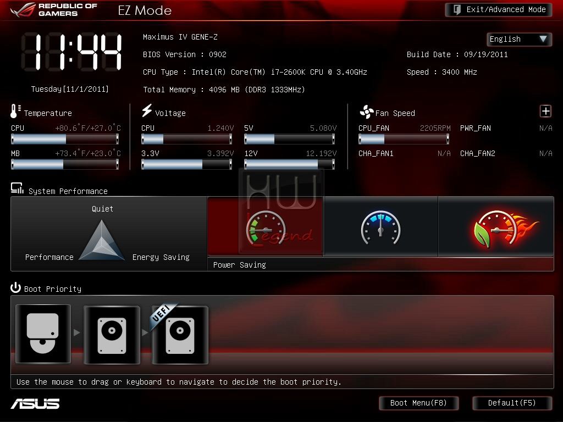Click the CHA_FAN1 N/A entry

pos(404,154)
